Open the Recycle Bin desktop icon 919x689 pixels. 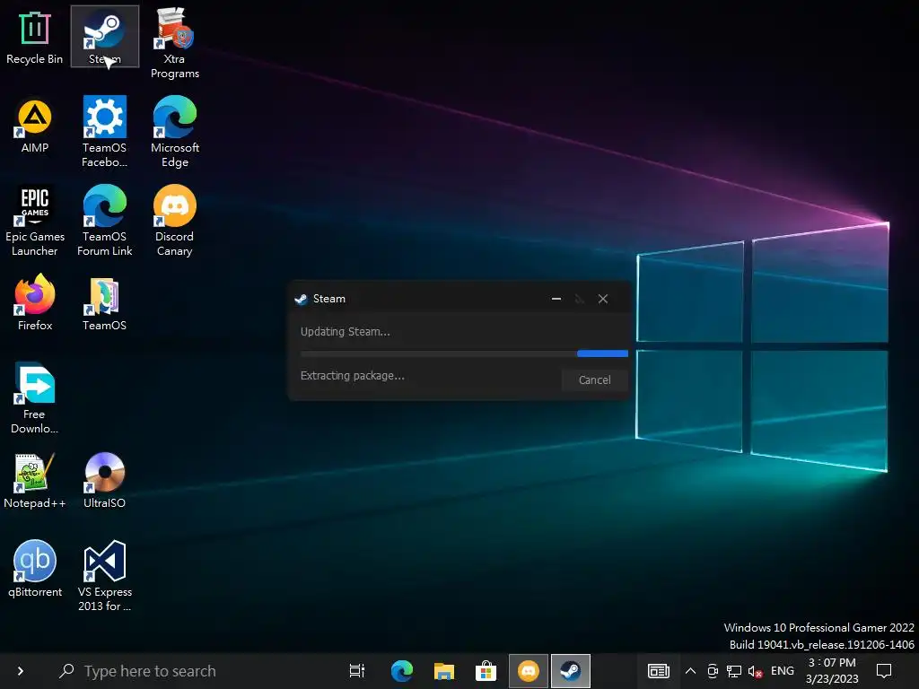(35, 38)
